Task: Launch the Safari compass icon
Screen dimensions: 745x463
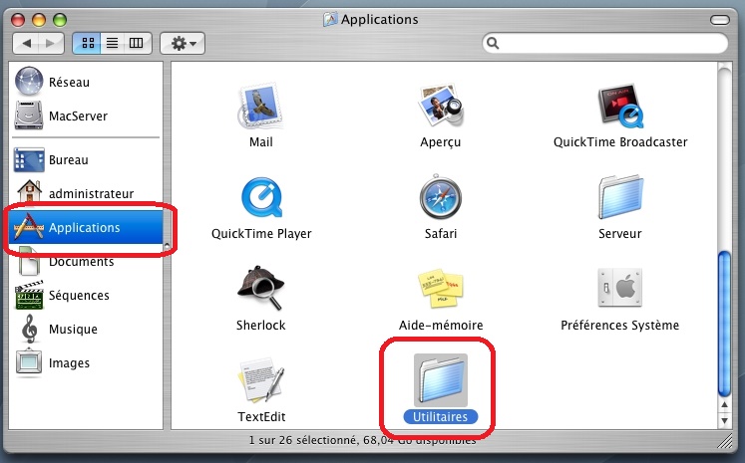Action: [441, 197]
